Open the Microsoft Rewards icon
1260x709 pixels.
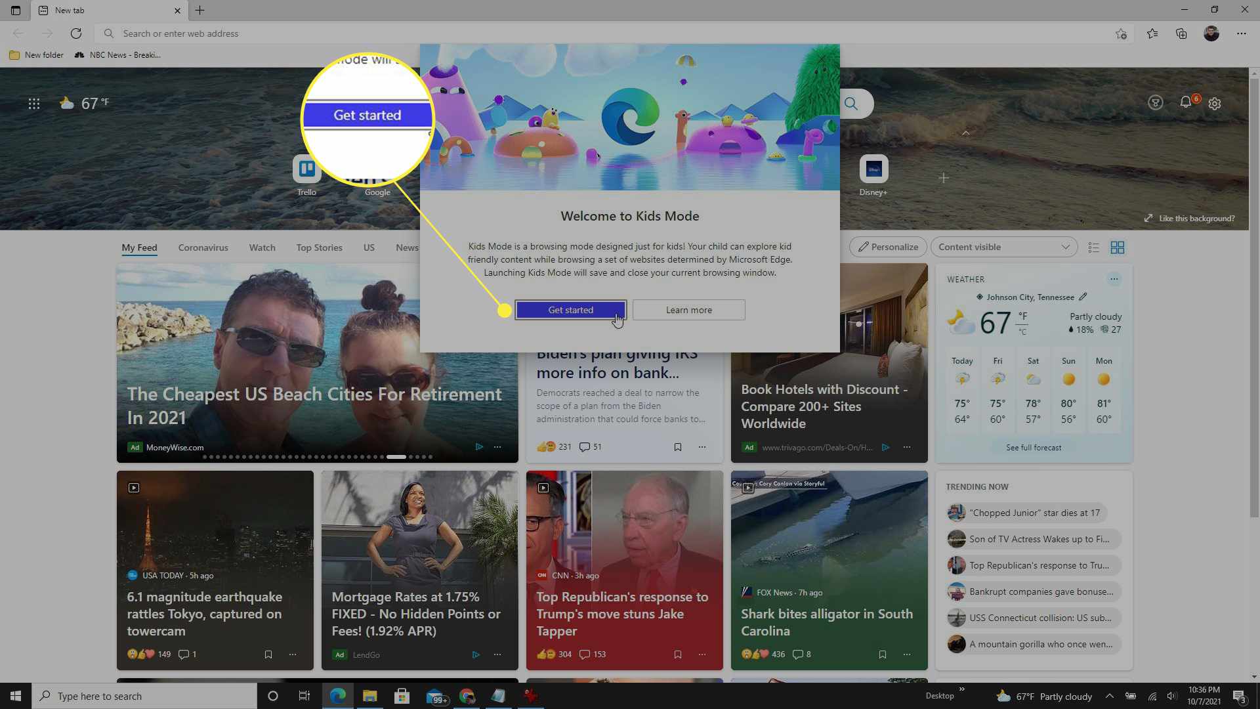point(1156,103)
